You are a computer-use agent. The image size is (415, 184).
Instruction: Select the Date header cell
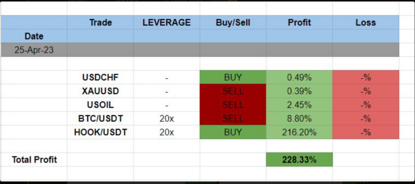click(34, 36)
